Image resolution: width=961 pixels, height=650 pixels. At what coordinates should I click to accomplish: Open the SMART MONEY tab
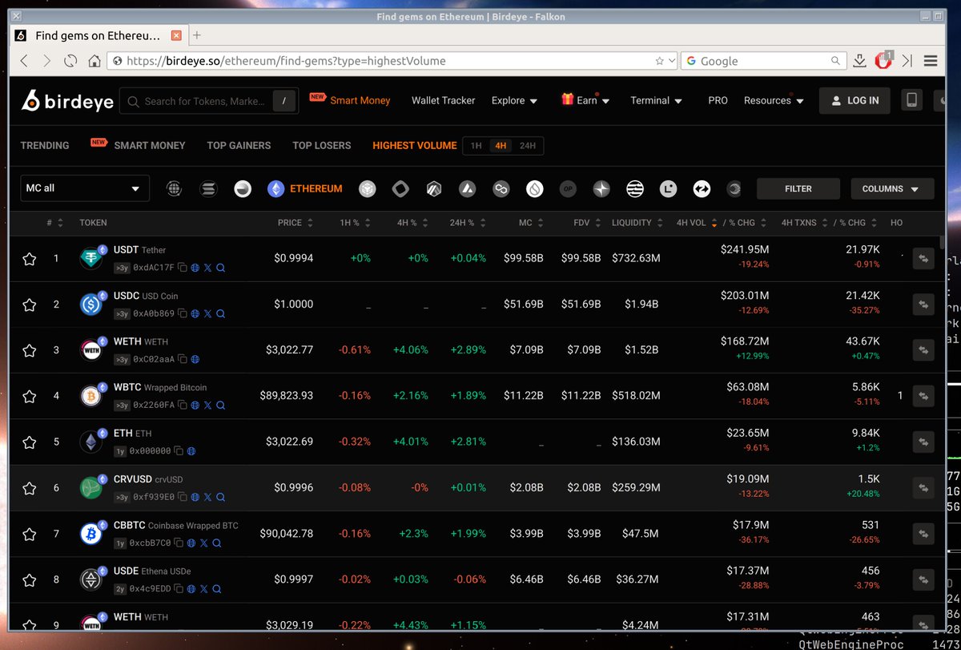pos(150,146)
